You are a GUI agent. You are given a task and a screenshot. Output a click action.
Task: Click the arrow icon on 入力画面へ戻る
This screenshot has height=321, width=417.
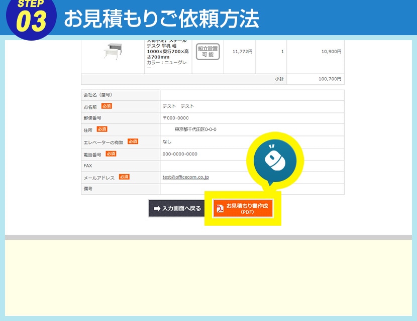coord(157,209)
